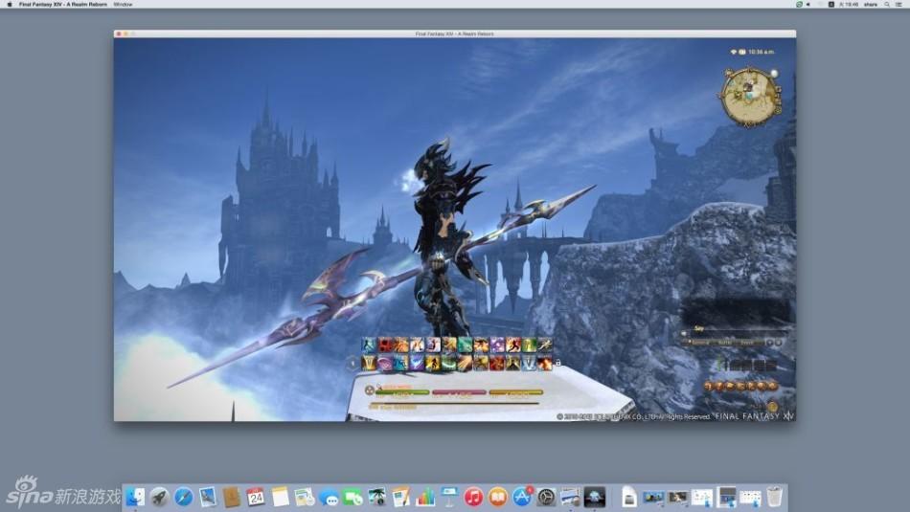Use the green crescent slash hotbar skill
The image size is (910, 512).
tap(449, 363)
